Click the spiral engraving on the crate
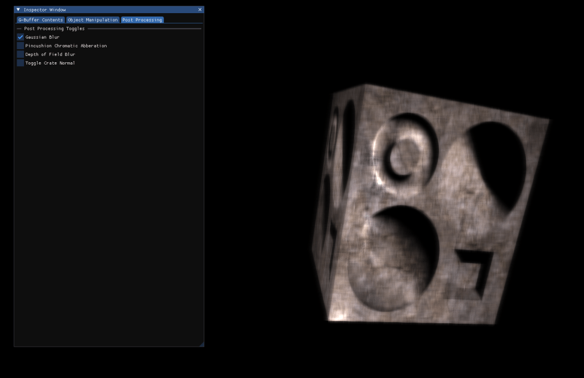Image resolution: width=584 pixels, height=378 pixels. (404, 154)
